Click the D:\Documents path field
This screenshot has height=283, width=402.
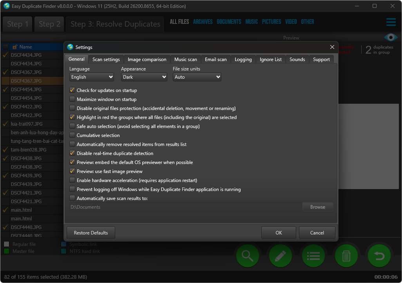(x=186, y=207)
